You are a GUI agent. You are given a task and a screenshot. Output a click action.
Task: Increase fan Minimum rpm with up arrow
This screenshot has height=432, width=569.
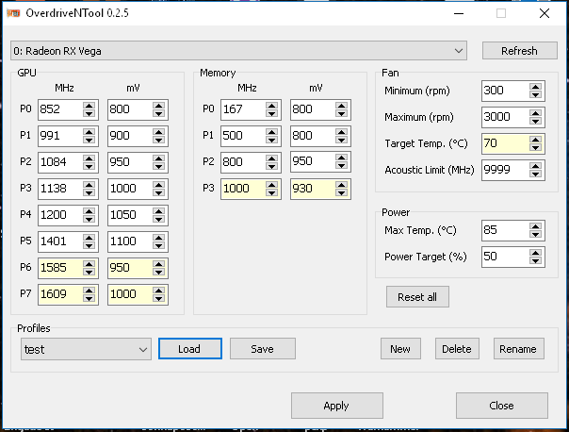point(535,87)
